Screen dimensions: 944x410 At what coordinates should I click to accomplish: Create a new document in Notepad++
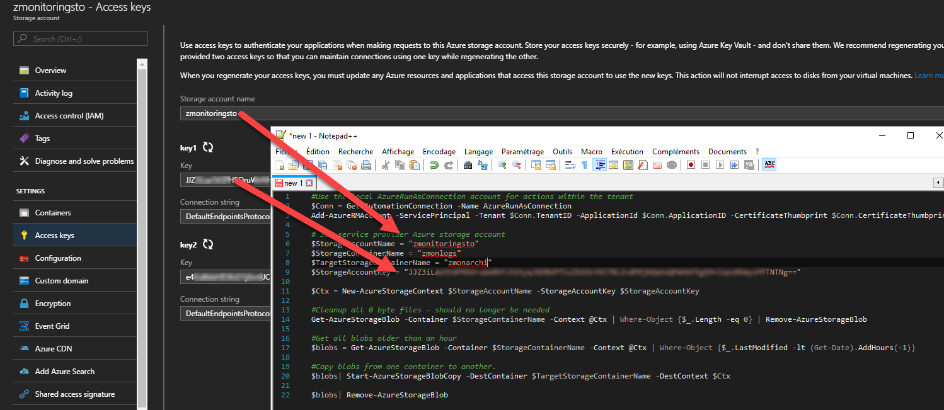coord(279,165)
